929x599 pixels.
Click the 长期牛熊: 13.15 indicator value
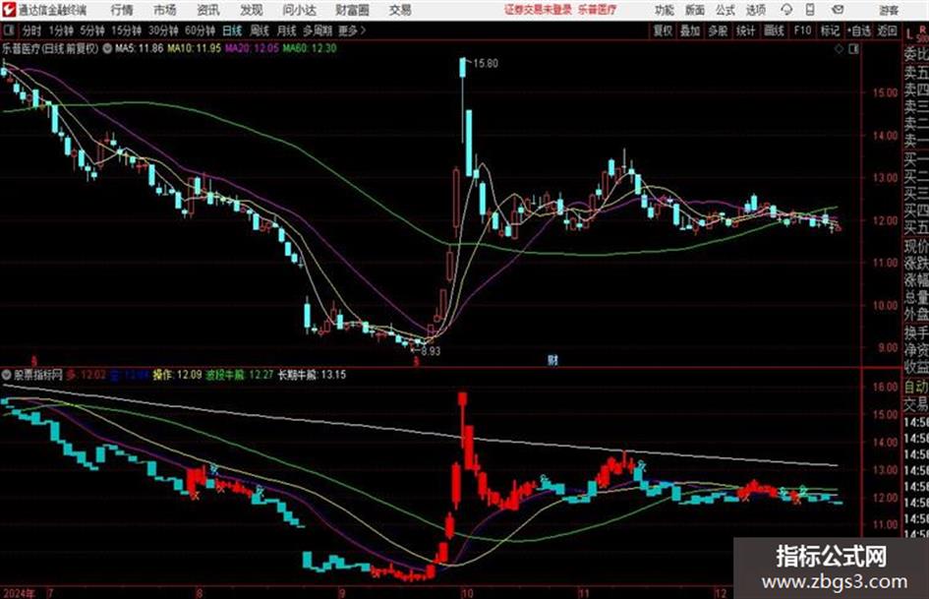313,375
